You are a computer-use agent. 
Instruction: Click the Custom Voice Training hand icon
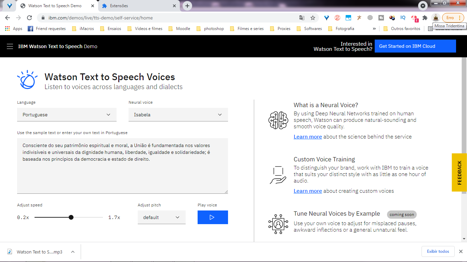click(278, 175)
